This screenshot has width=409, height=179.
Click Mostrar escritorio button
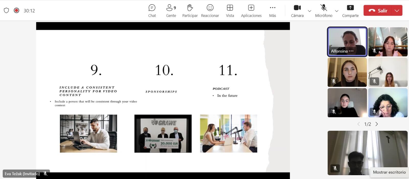click(389, 172)
